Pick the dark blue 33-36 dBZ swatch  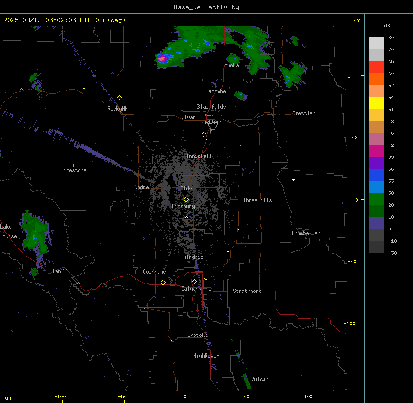[x=377, y=175]
